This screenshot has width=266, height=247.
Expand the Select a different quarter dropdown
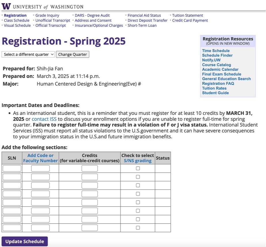(x=28, y=54)
